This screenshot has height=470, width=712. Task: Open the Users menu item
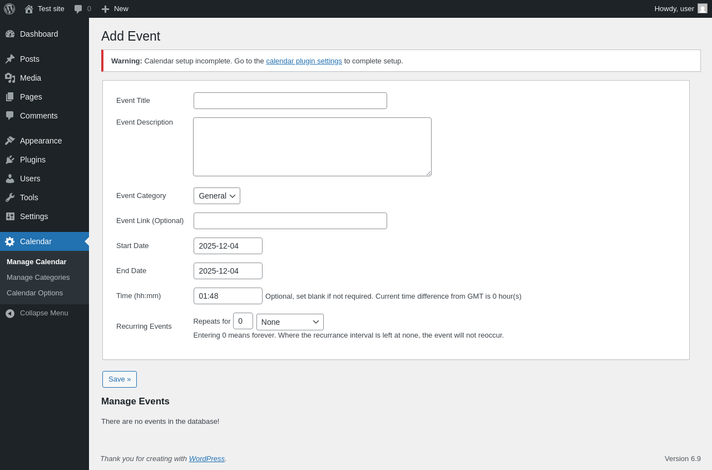[x=44, y=179]
